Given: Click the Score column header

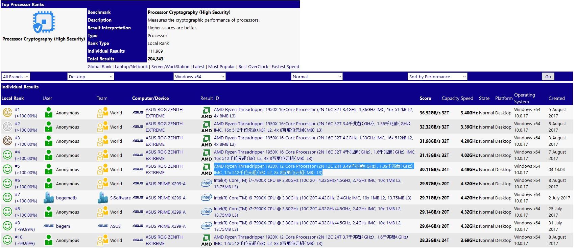Looking at the screenshot, I should 425,98.
